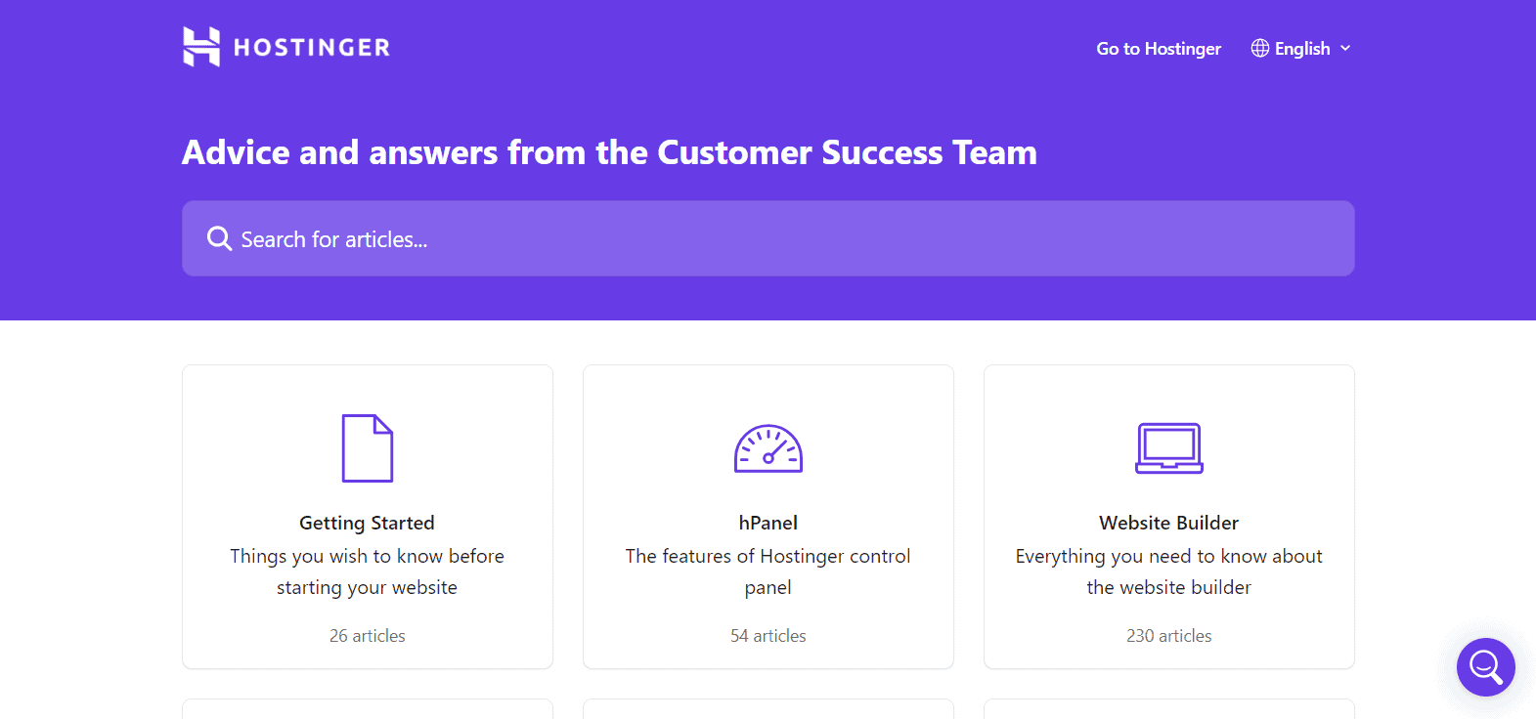
Task: Open the floating chat search widget
Action: (1485, 667)
